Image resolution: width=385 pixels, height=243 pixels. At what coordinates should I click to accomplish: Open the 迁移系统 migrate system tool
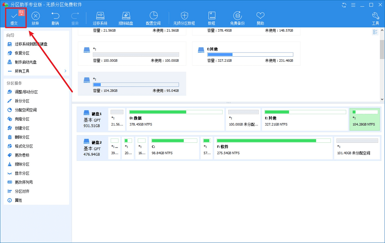click(x=100, y=18)
